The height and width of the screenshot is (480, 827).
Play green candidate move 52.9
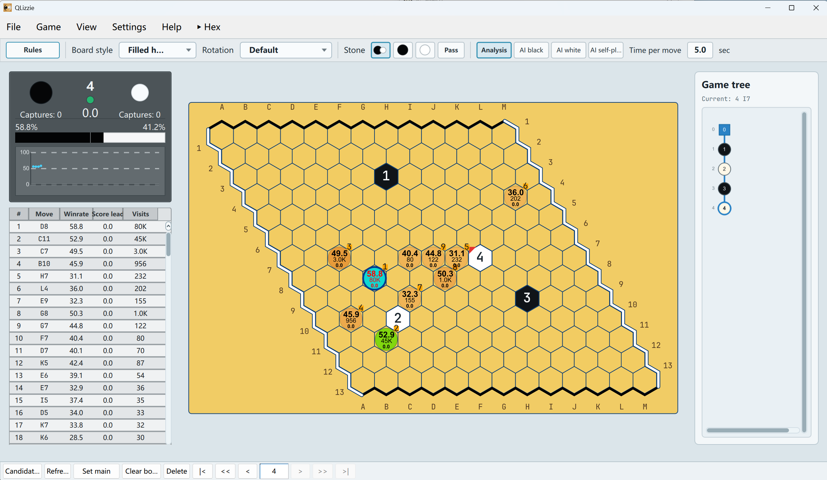pyautogui.click(x=386, y=340)
